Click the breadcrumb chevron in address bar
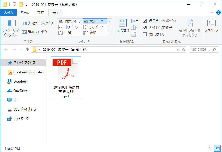The image size is (222, 152). click(x=39, y=50)
